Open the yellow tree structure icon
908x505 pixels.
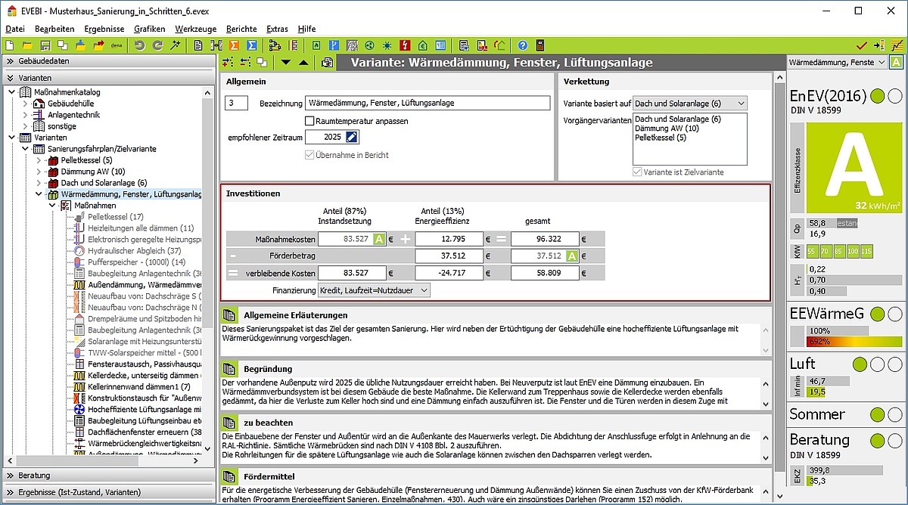point(276,45)
